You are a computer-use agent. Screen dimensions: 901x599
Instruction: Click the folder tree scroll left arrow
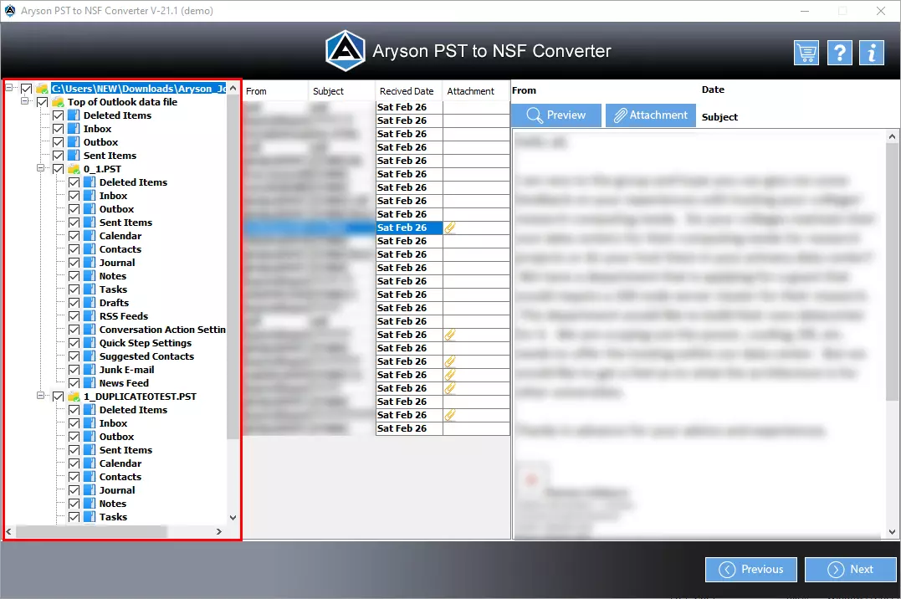pos(8,532)
